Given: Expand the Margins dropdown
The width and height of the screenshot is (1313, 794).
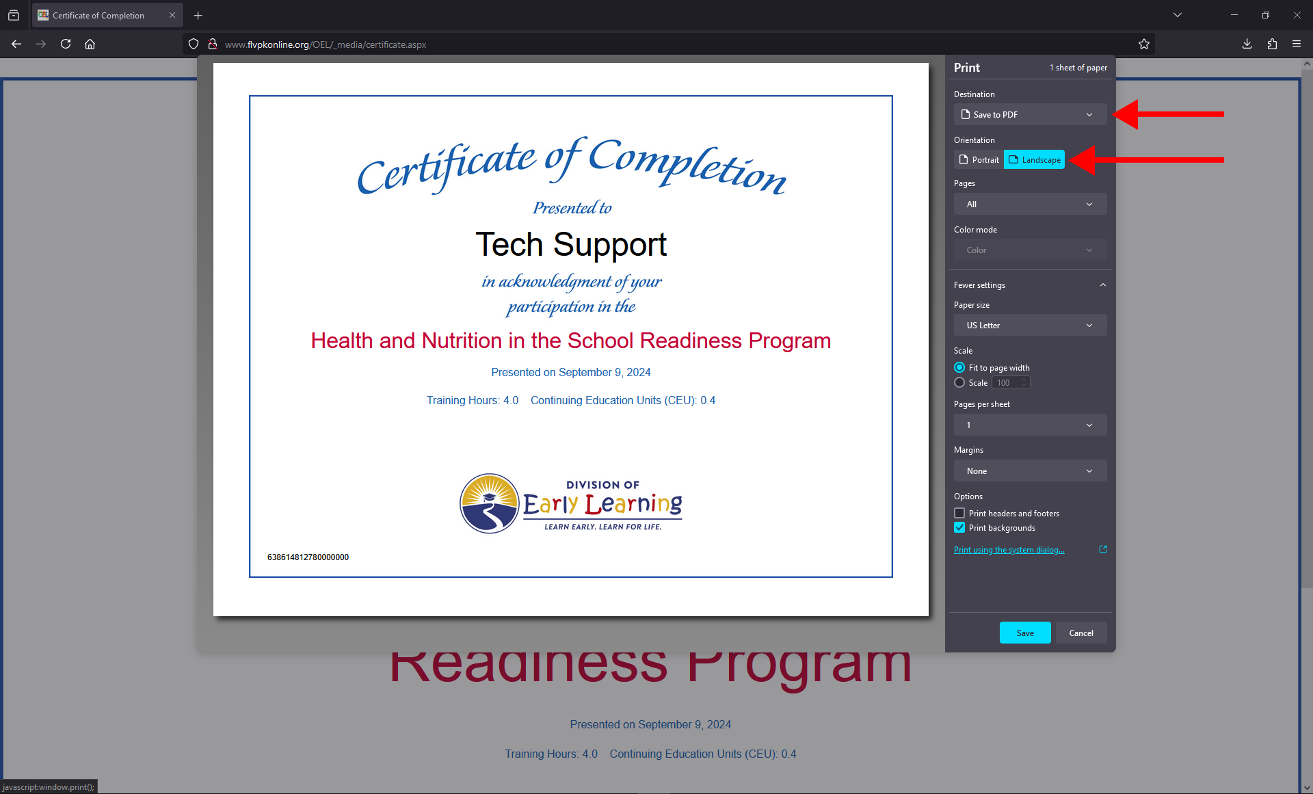Looking at the screenshot, I should click(x=1030, y=471).
